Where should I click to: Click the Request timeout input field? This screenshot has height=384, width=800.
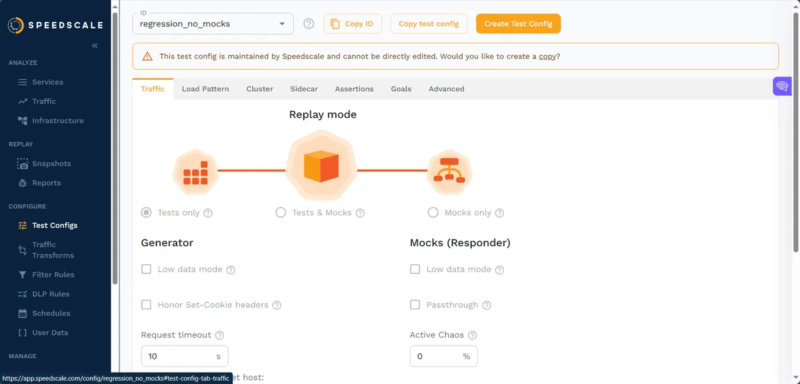tap(177, 356)
